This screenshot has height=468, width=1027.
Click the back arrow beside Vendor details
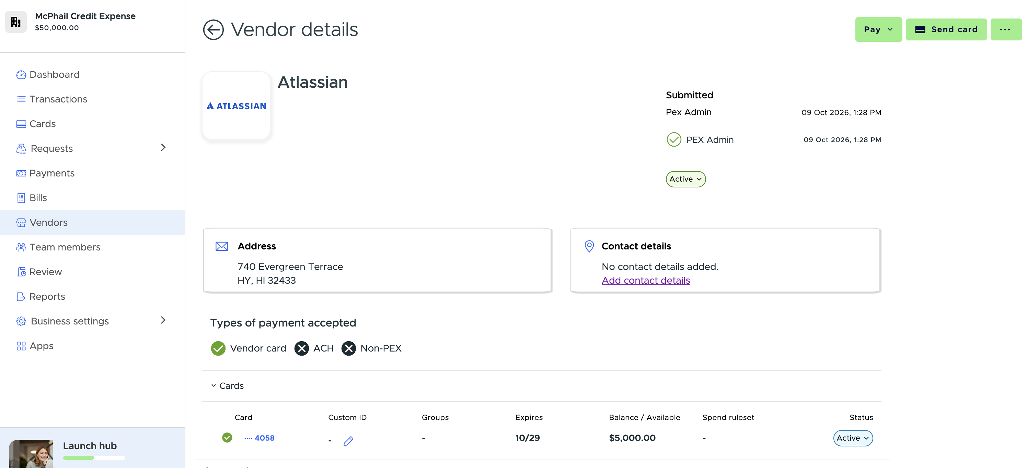(213, 30)
